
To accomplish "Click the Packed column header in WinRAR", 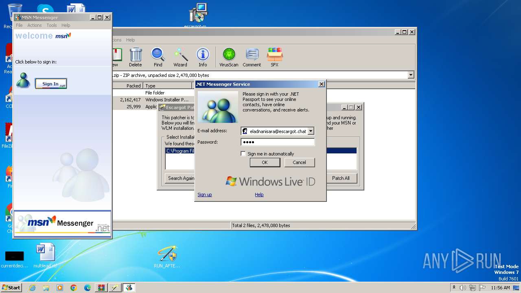I will 128,86.
